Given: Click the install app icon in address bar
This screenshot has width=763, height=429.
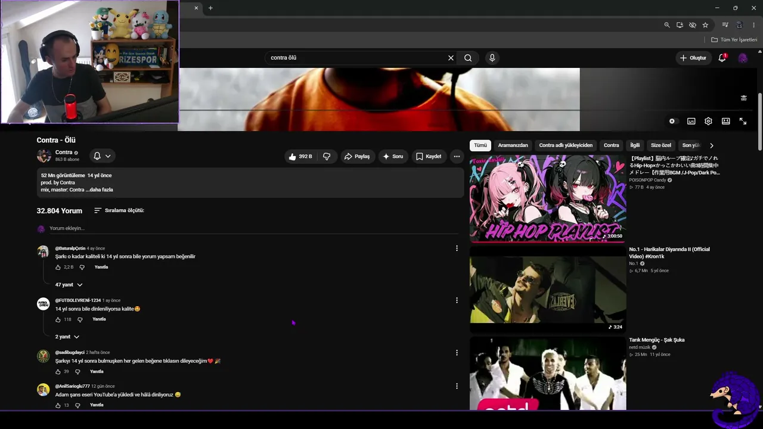Looking at the screenshot, I should (680, 25).
